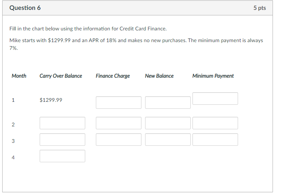This screenshot has width=288, height=193.
Task: Click Month 2 Carry Over Balance field
Action: tap(62, 123)
